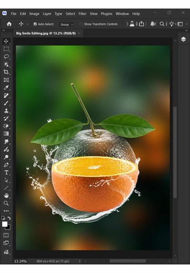Select the Lasso tool
190x273 pixels.
6,57
